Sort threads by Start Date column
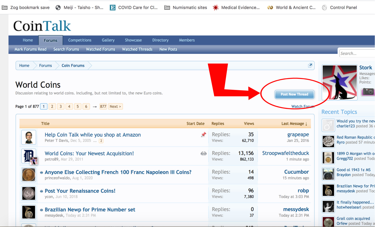This screenshot has width=375, height=227. click(x=195, y=124)
